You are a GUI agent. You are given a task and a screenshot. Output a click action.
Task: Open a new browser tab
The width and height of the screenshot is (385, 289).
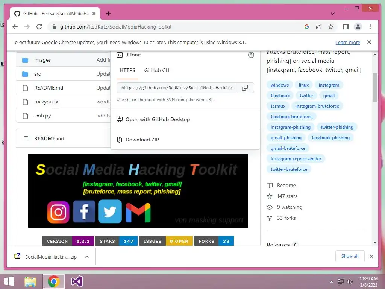pos(108,14)
